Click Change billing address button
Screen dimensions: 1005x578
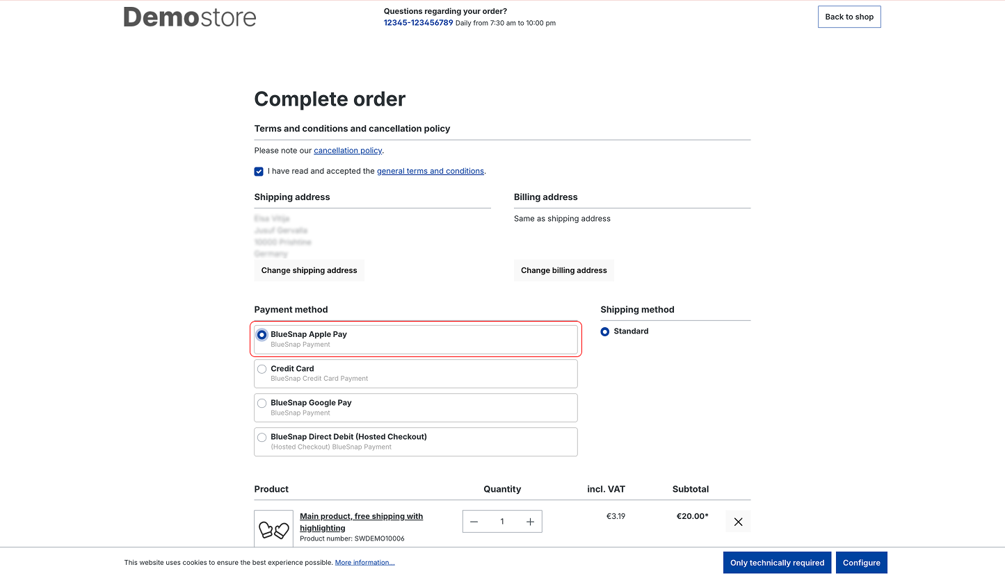coord(563,270)
